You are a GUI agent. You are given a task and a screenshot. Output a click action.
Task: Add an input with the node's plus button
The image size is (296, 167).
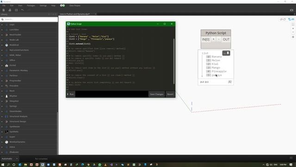[x=214, y=39]
